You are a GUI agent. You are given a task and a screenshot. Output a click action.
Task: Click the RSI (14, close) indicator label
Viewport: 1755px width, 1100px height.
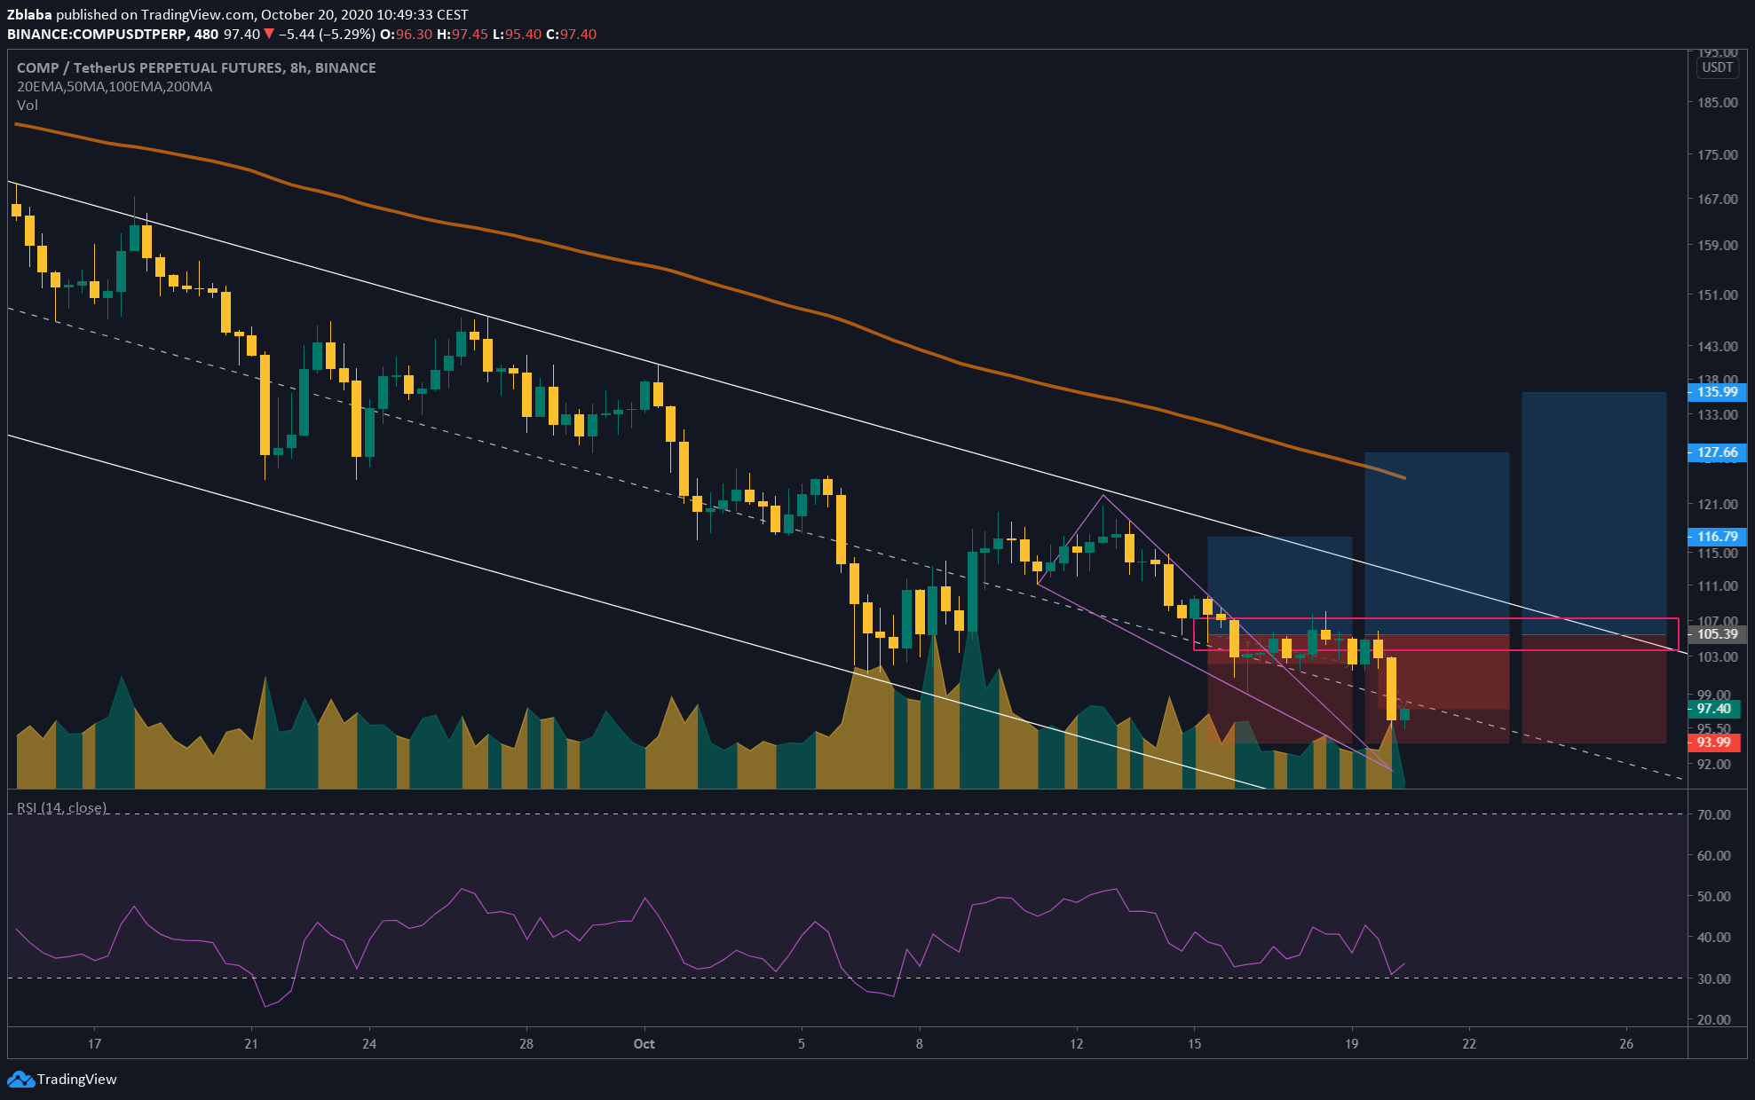(62, 807)
